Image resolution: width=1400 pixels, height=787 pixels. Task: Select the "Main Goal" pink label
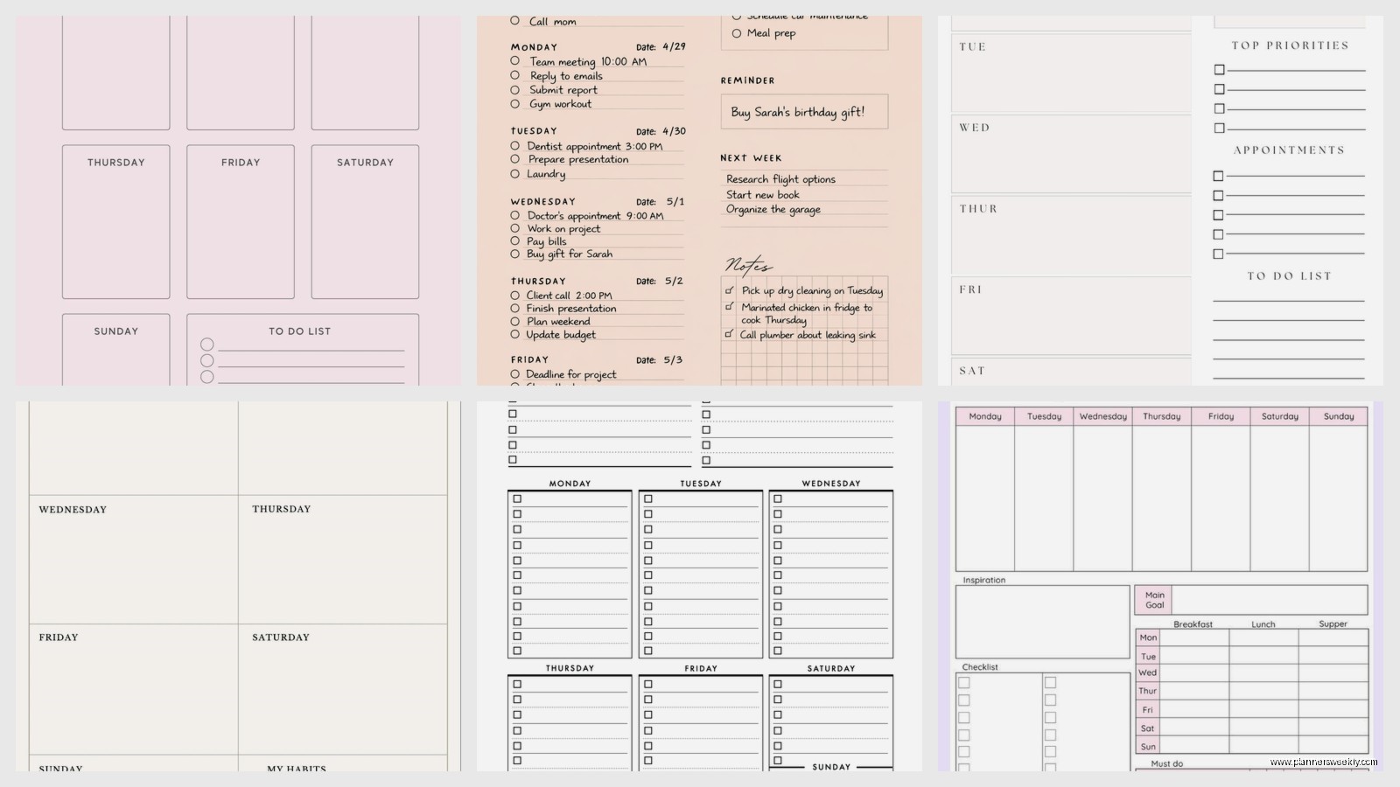coord(1153,600)
